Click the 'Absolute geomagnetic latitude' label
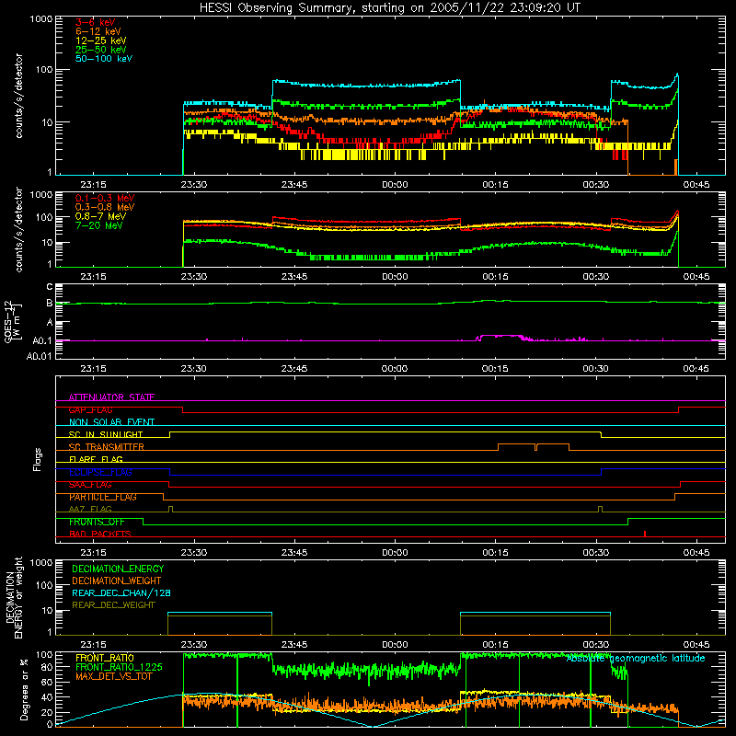This screenshot has height=736, width=736. tap(636, 658)
